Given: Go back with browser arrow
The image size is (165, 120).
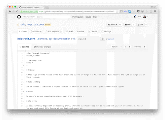Looking at the screenshot, I should [x=10, y=12].
